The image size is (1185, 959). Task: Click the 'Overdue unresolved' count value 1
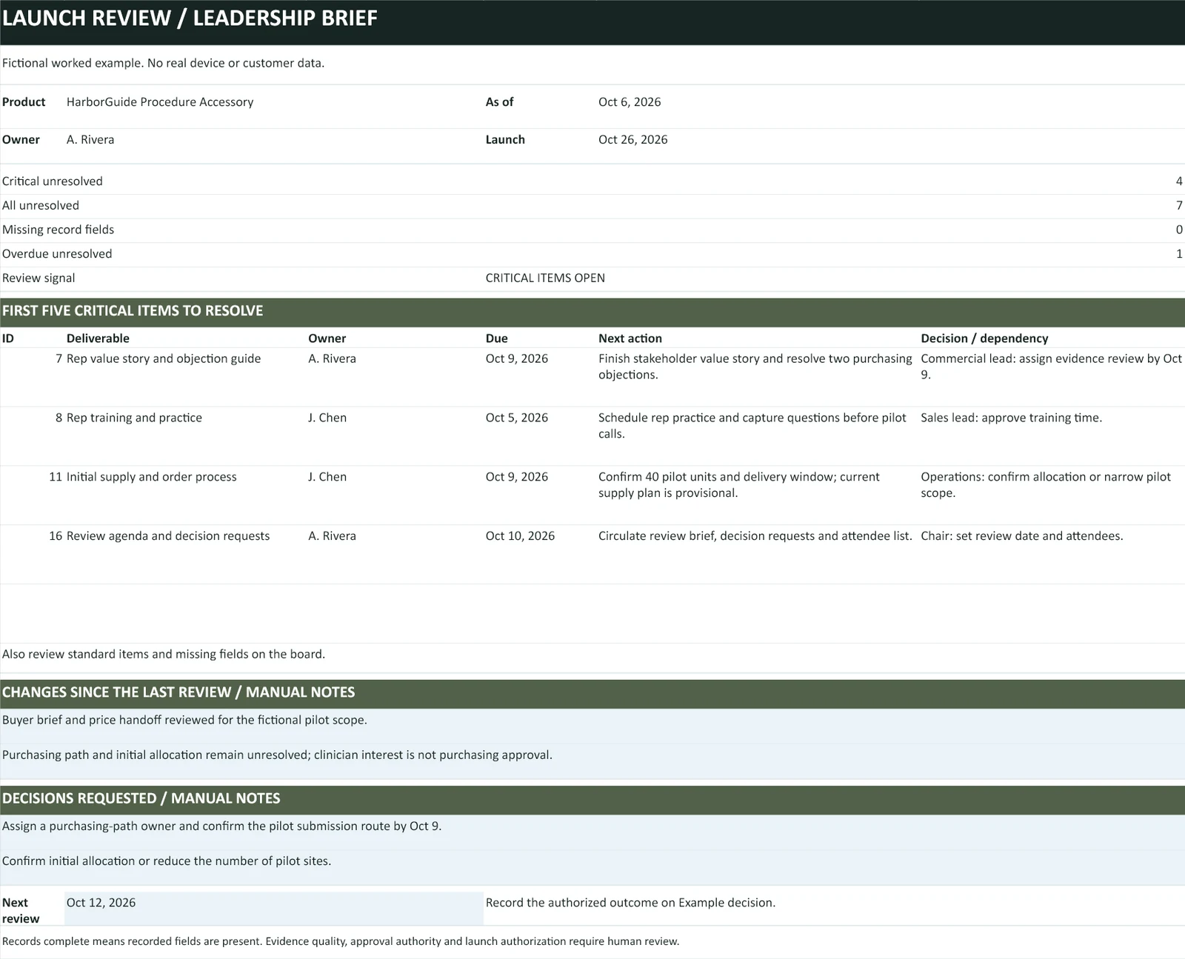coord(1179,254)
